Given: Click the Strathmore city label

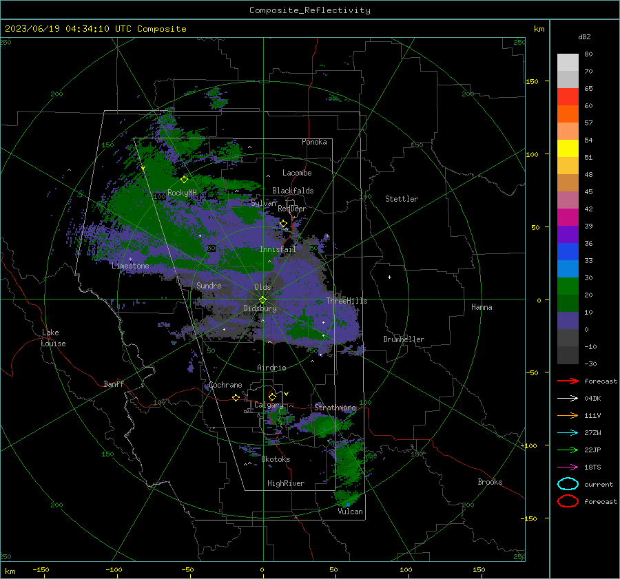Looking at the screenshot, I should [x=335, y=408].
